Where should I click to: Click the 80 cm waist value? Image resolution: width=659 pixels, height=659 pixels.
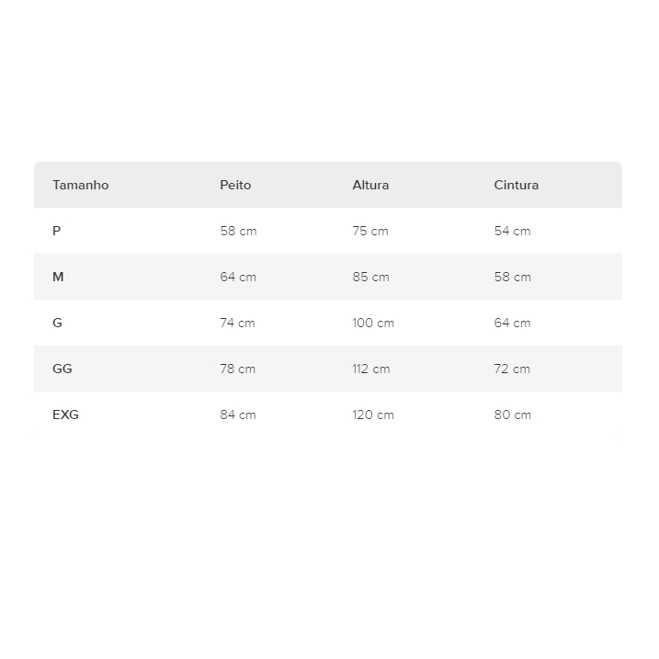[512, 415]
